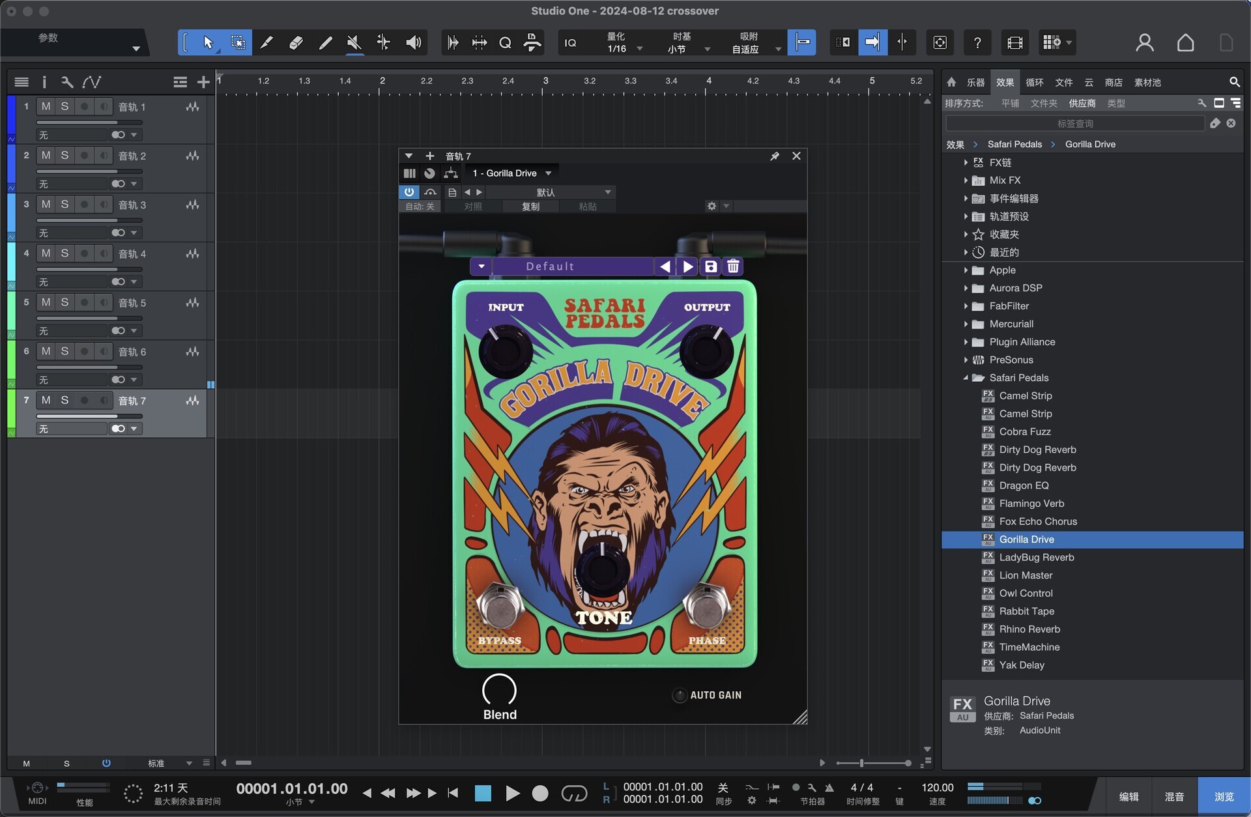The image size is (1251, 817).
Task: Mute 音轨 3 track
Action: tap(46, 205)
